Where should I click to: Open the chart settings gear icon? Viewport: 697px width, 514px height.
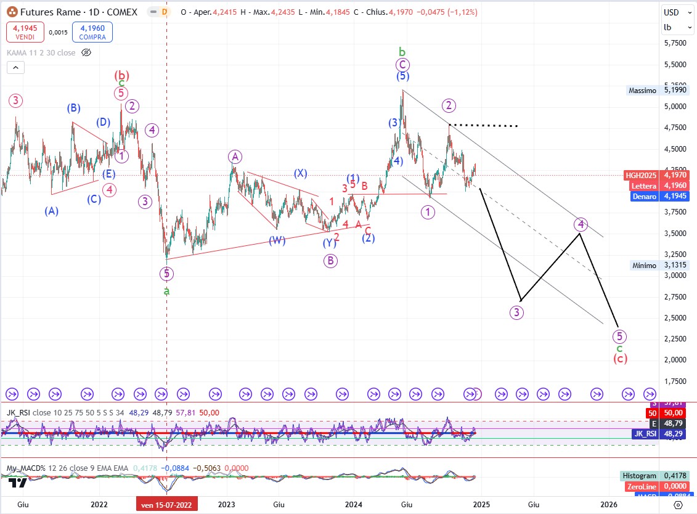pyautogui.click(x=678, y=505)
